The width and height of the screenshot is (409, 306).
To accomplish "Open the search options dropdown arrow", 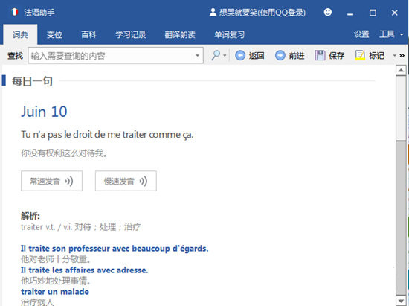I will [225, 56].
